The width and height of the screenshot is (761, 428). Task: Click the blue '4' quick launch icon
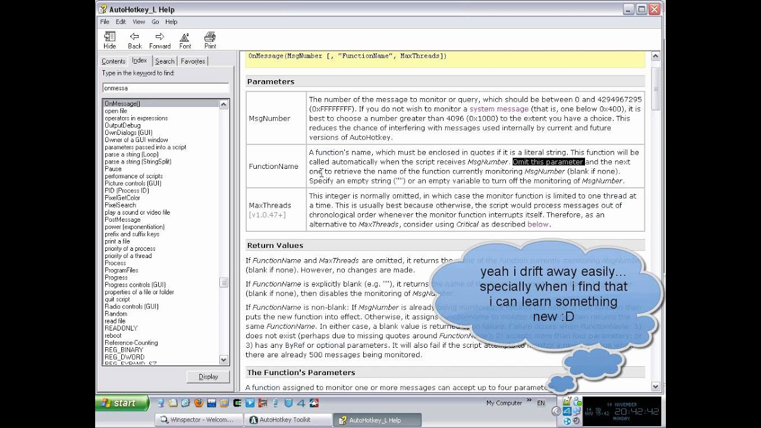[x=301, y=402]
